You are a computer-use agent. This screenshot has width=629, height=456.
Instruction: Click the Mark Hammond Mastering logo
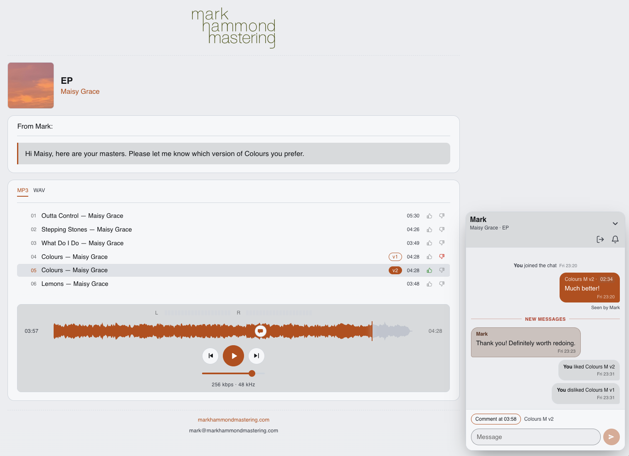(x=233, y=28)
